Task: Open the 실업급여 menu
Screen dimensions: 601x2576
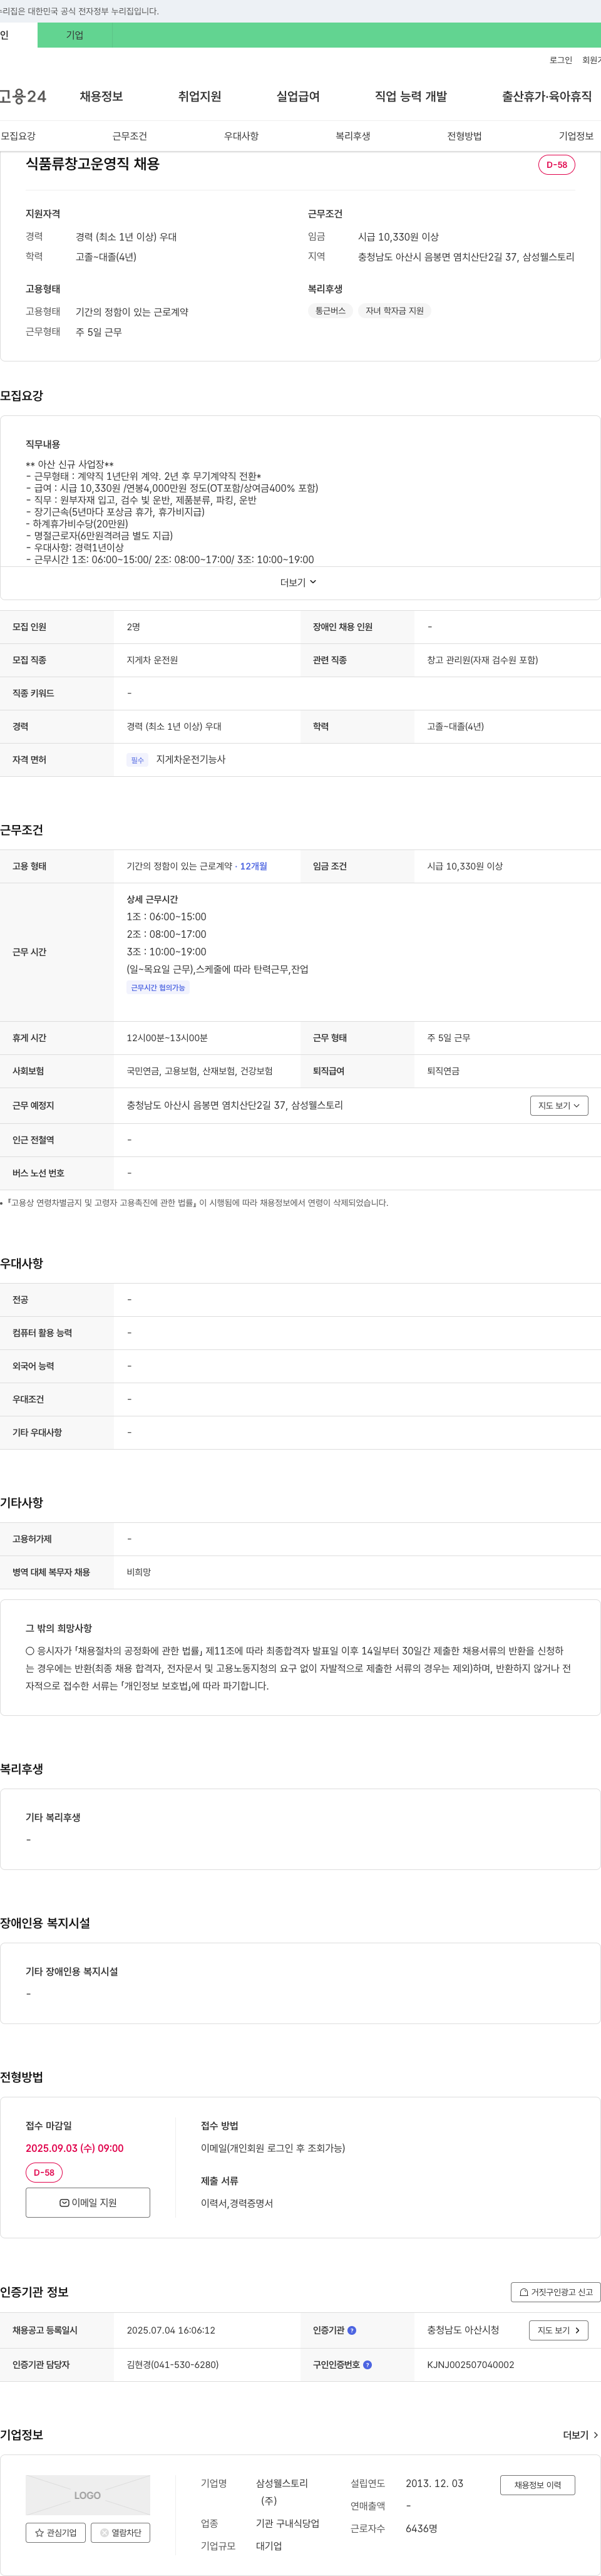Action: [x=298, y=96]
